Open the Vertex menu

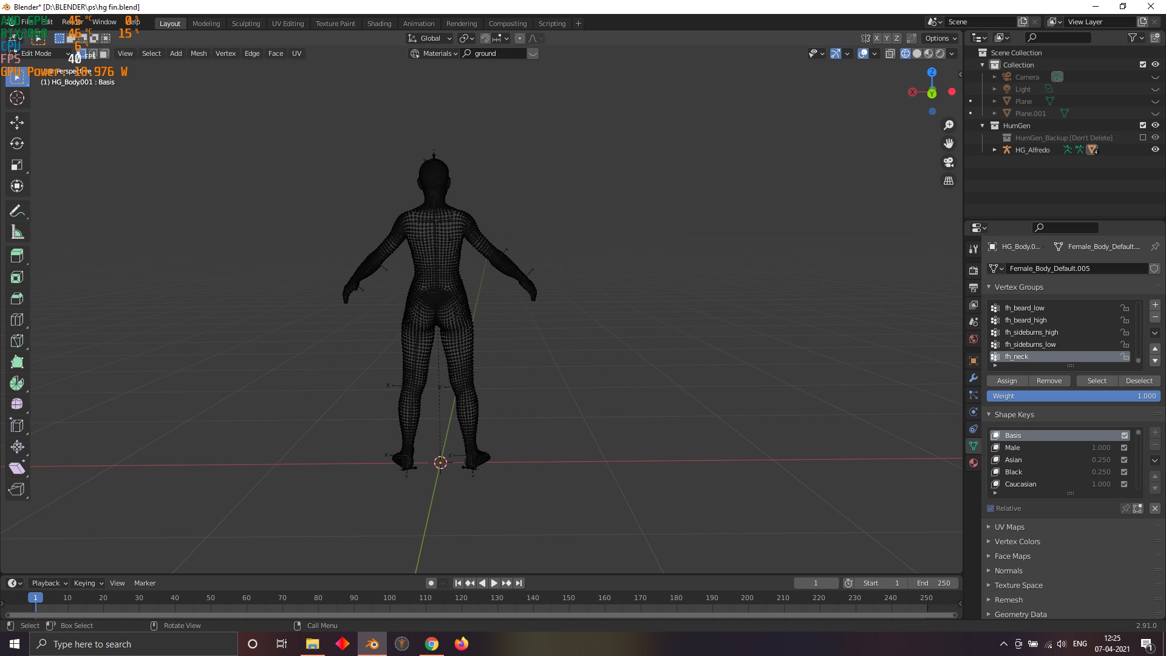[225, 53]
